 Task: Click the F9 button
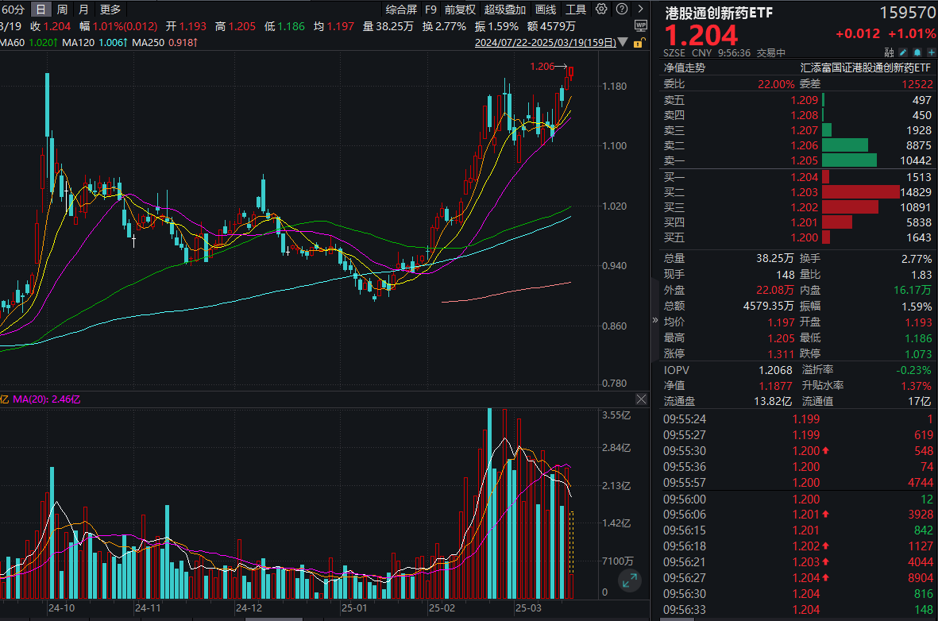coord(431,10)
